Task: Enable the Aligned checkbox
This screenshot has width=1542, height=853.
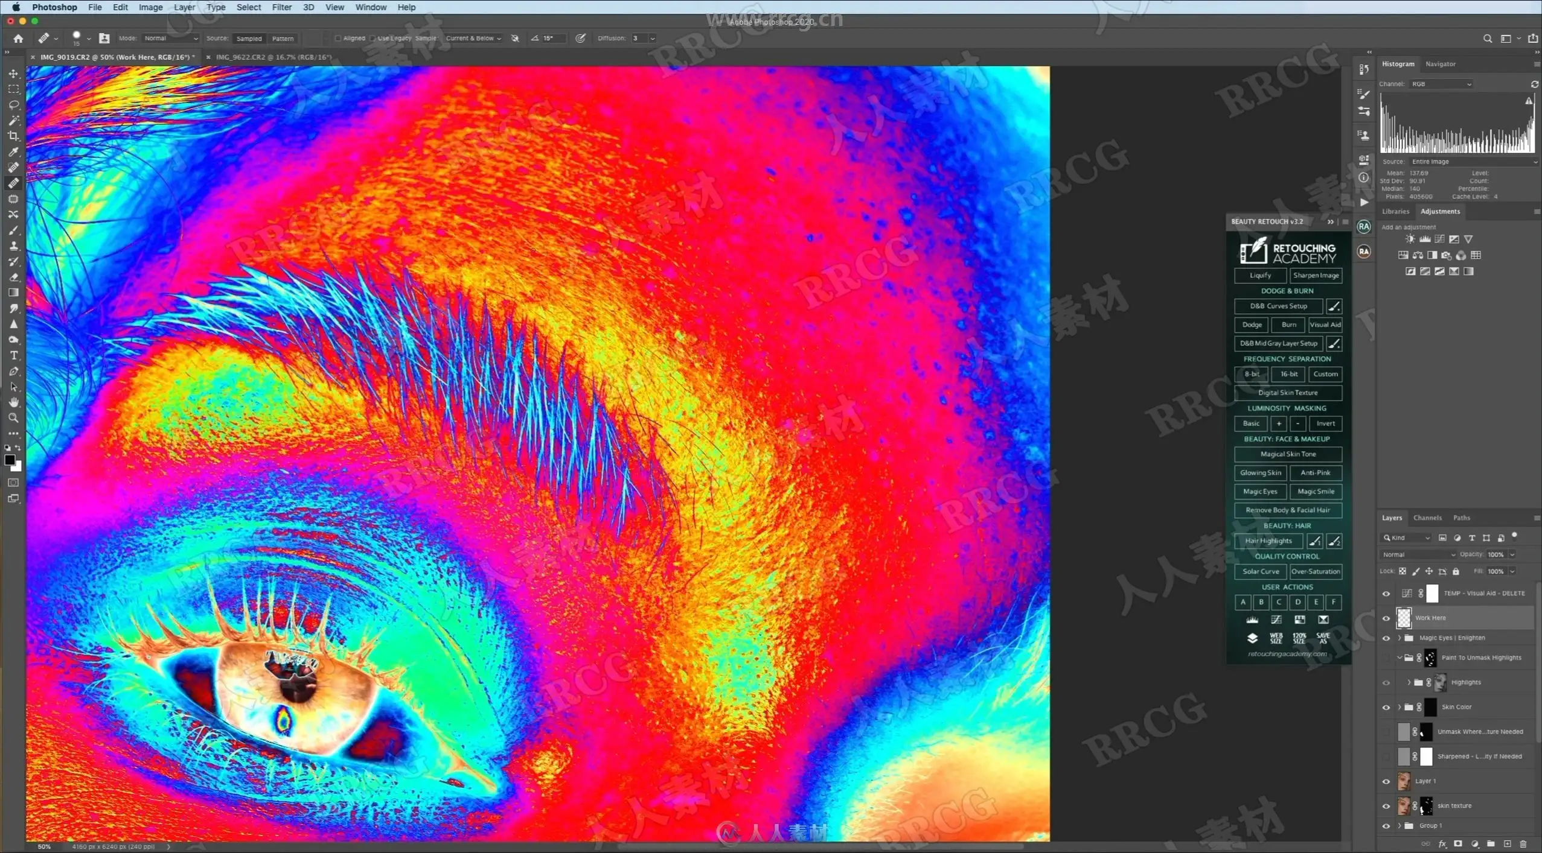Action: point(338,38)
